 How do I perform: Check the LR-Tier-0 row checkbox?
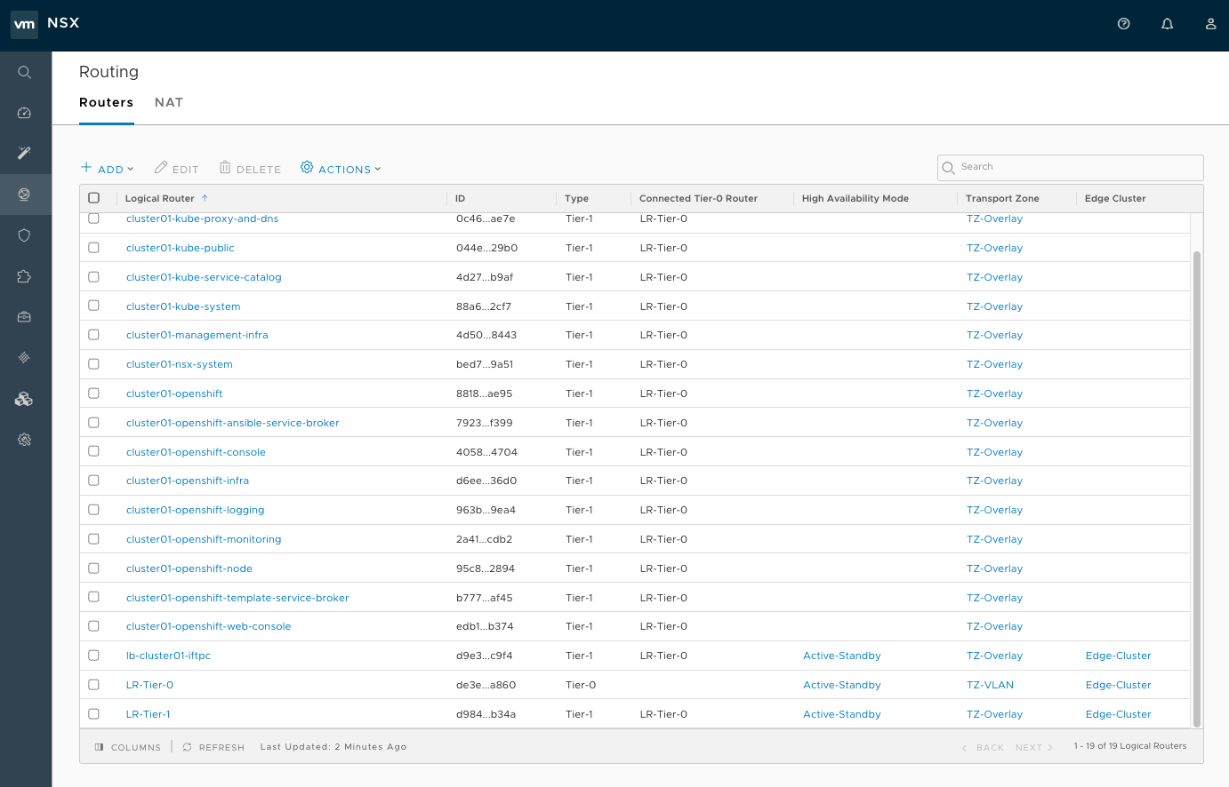click(x=94, y=685)
